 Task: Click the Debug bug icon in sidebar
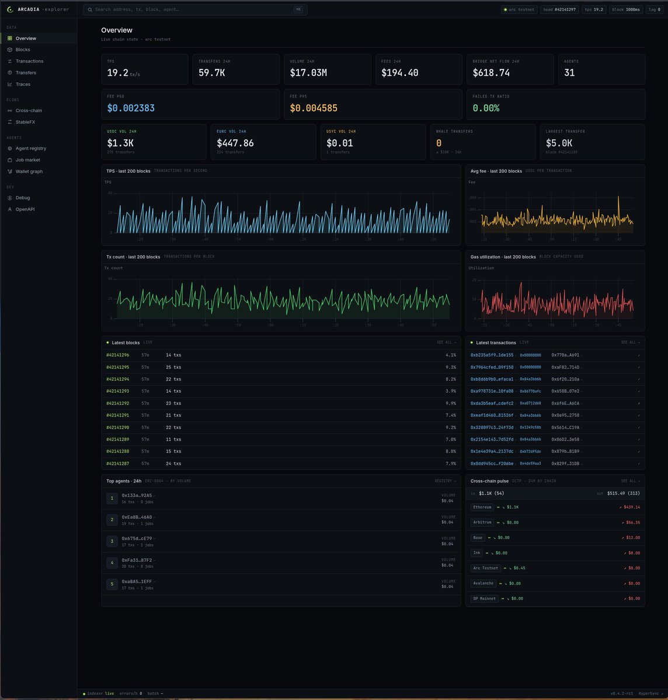tap(10, 198)
